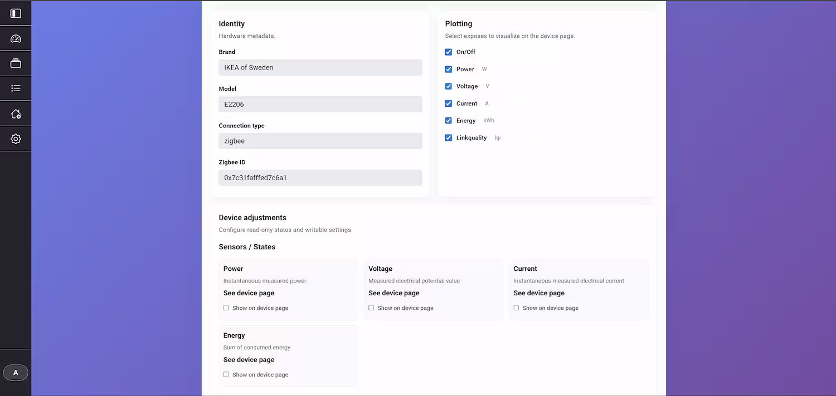Select the devices icon in the sidebar

pyautogui.click(x=15, y=63)
